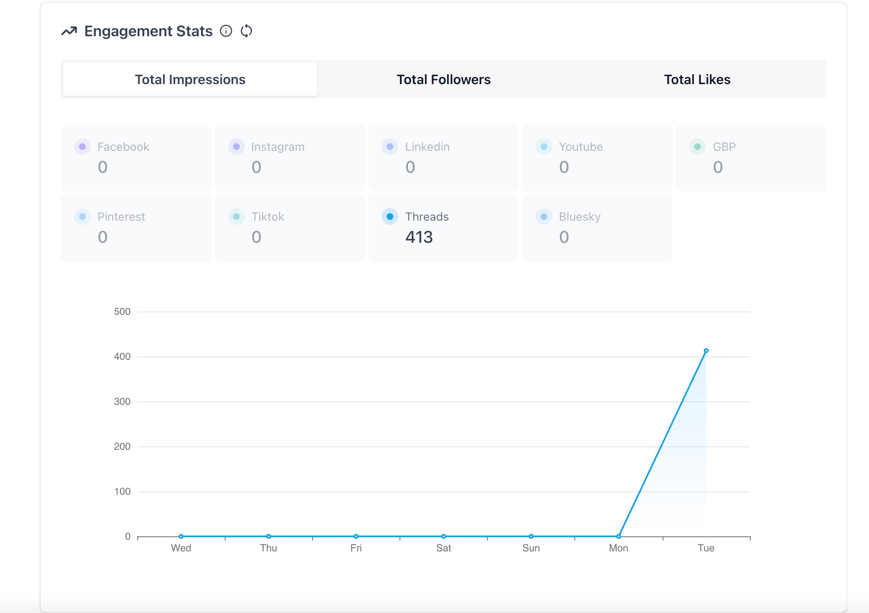869x613 pixels.
Task: Select the Total Impressions tab
Action: click(x=190, y=80)
